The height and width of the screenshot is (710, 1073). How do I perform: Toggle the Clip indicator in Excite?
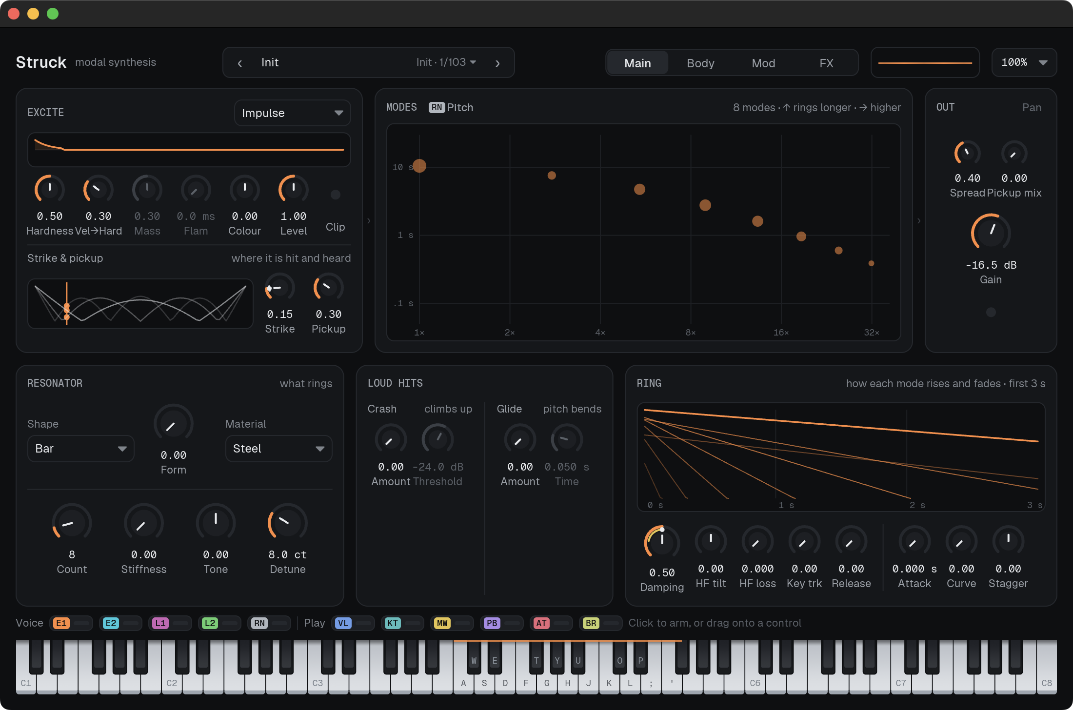336,195
